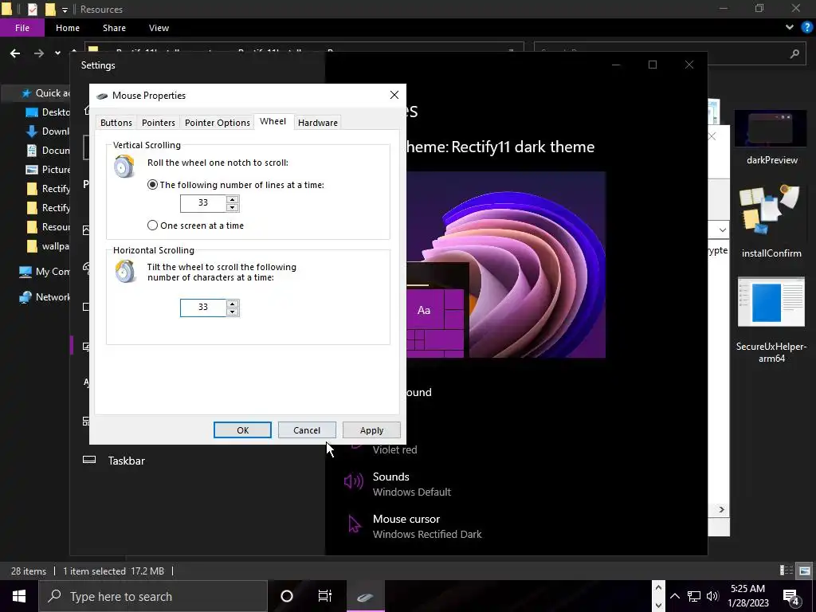Open the Hardware tab
This screenshot has height=612, width=816.
pos(318,122)
